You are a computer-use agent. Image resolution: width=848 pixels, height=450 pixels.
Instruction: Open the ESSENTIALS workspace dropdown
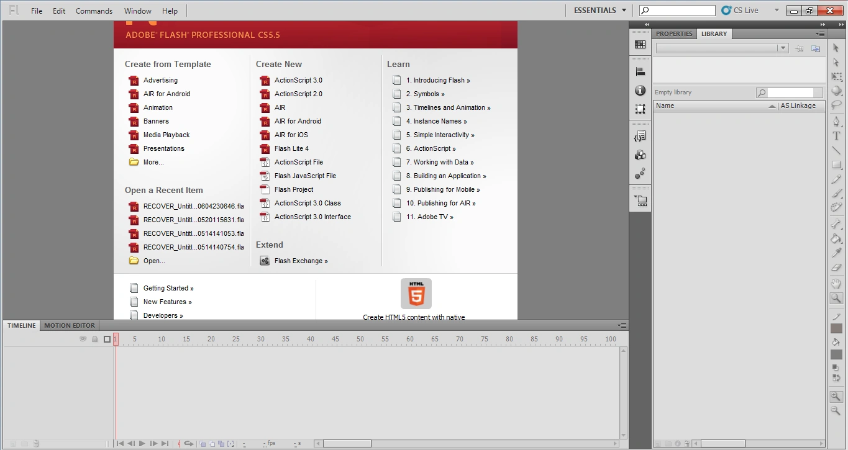[x=600, y=10]
